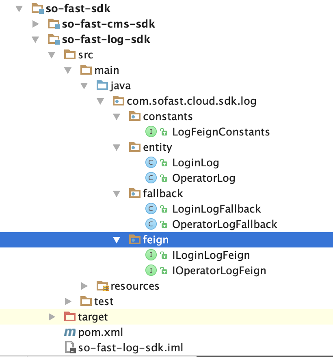Click the Maven icon for pom.xml
The width and height of the screenshot is (333, 357).
point(70,333)
